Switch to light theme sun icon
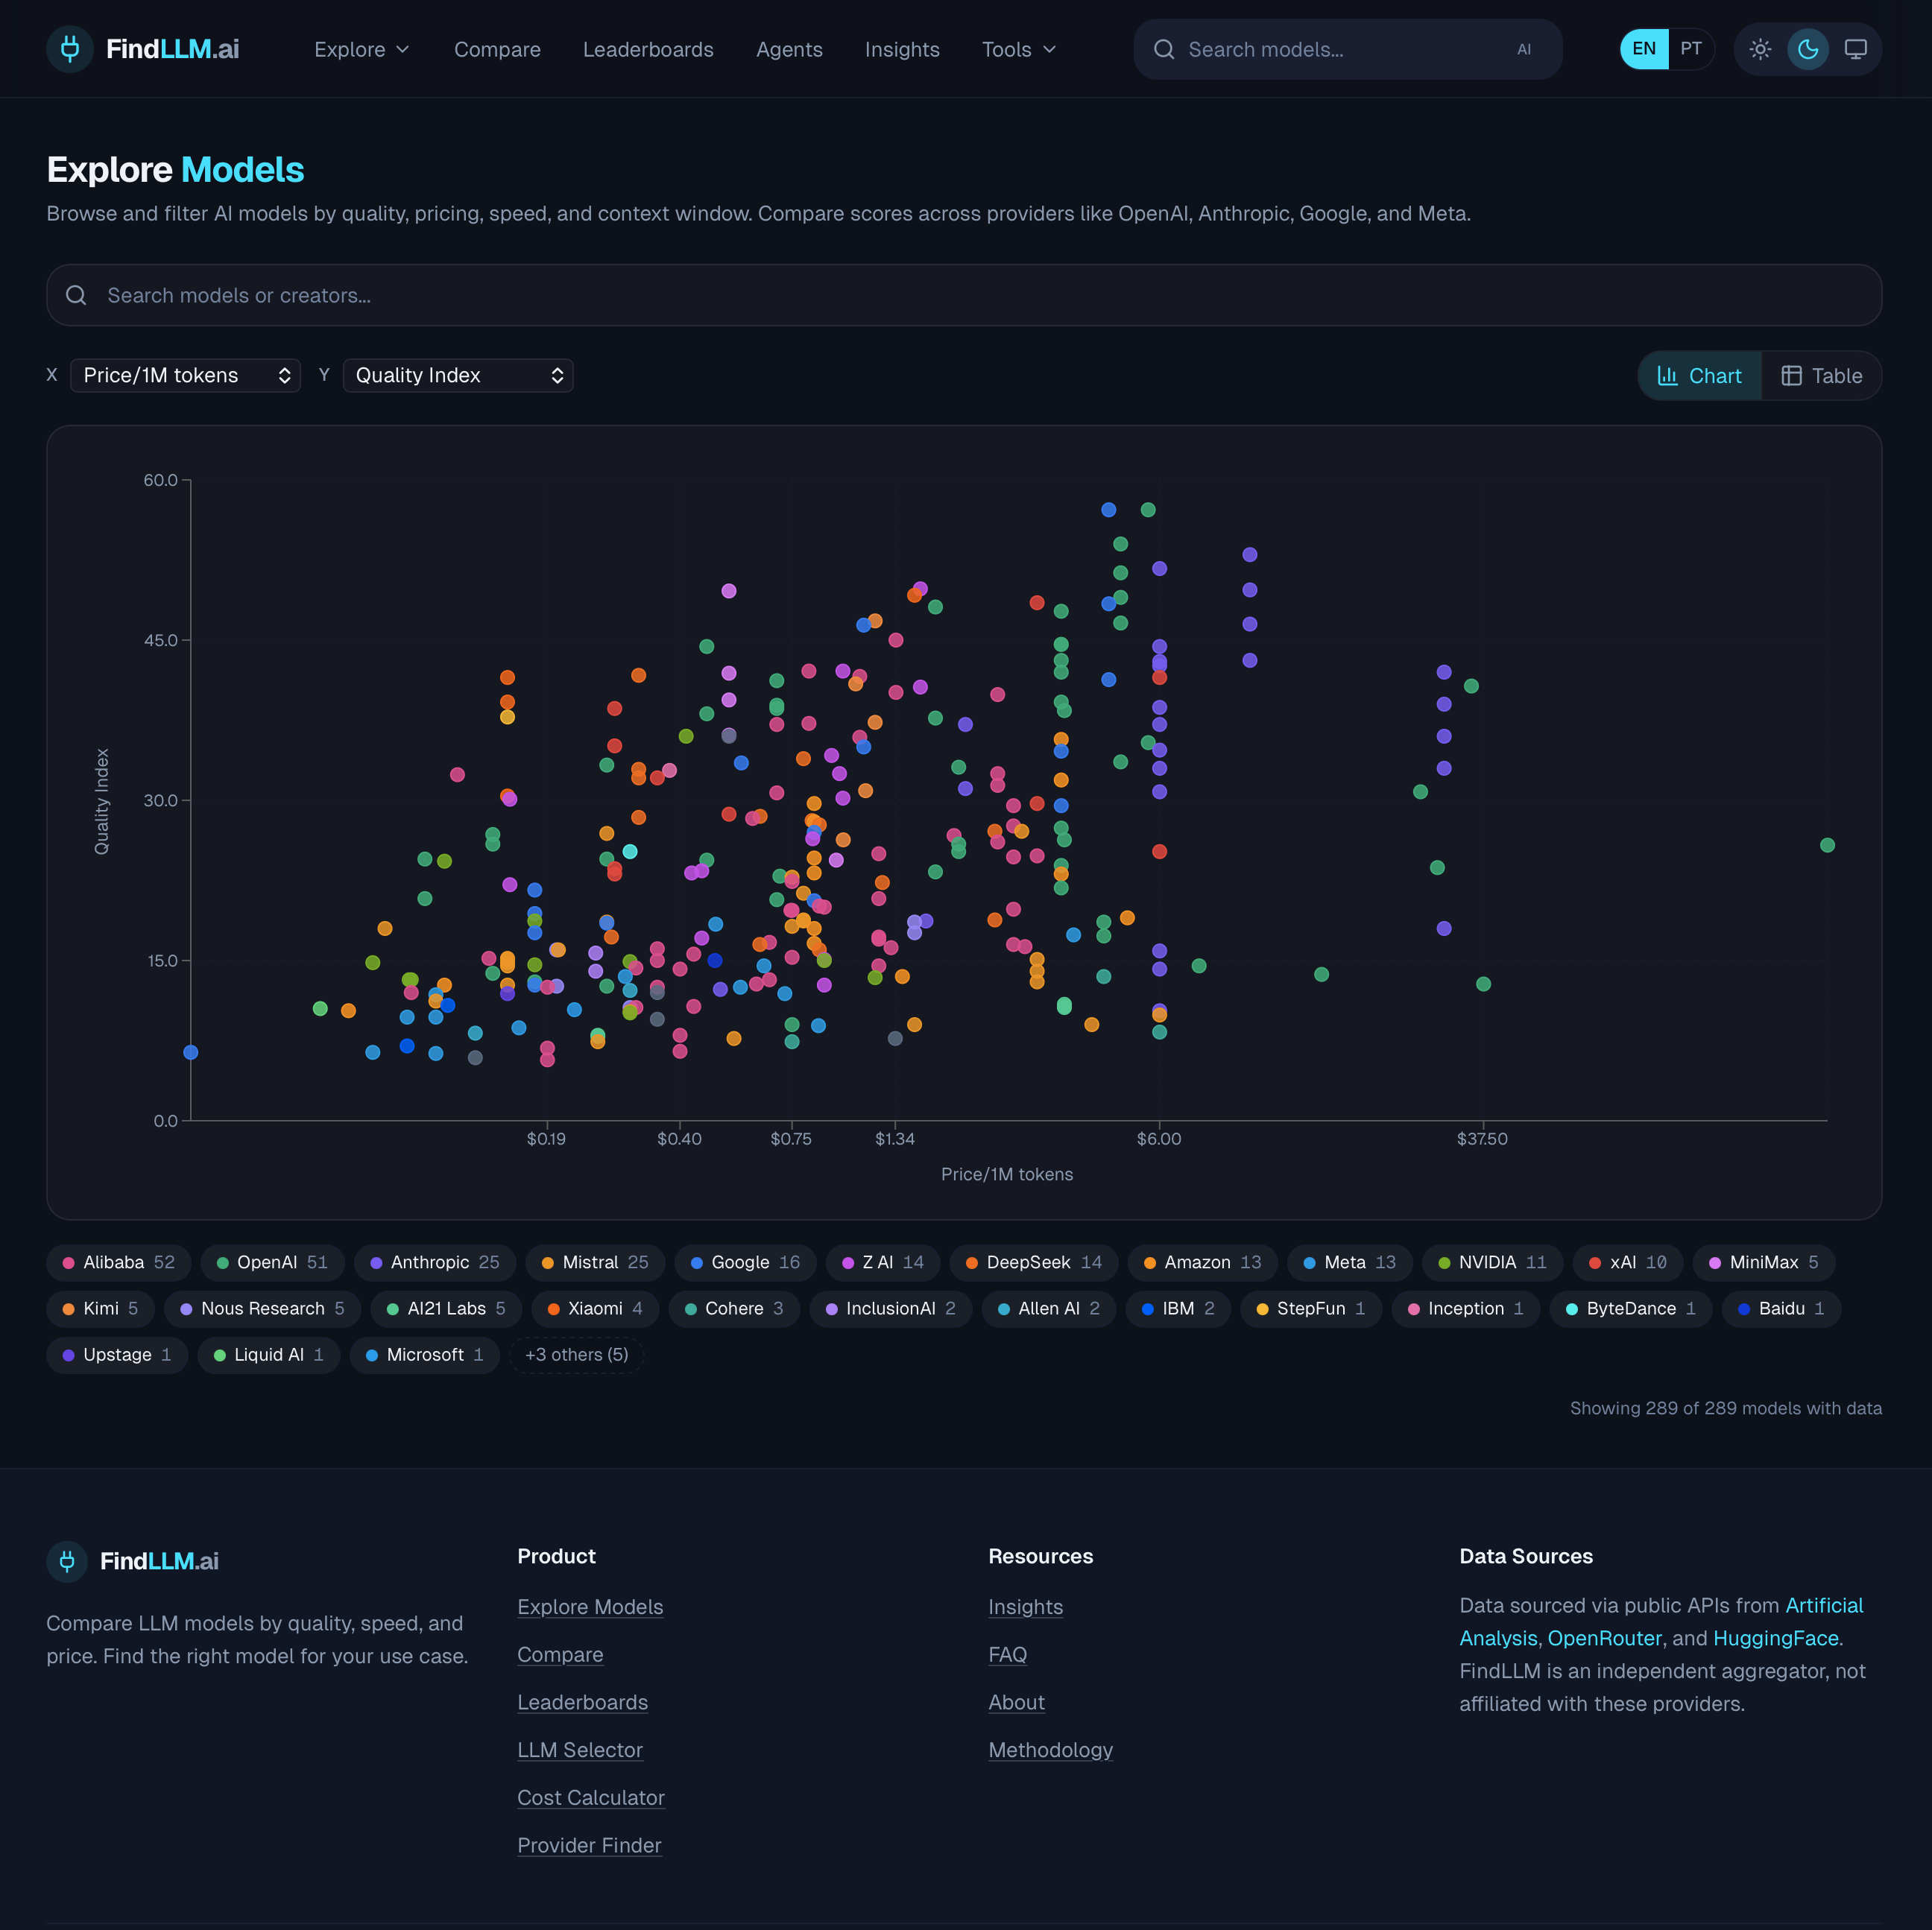This screenshot has width=1932, height=1930. [1760, 49]
